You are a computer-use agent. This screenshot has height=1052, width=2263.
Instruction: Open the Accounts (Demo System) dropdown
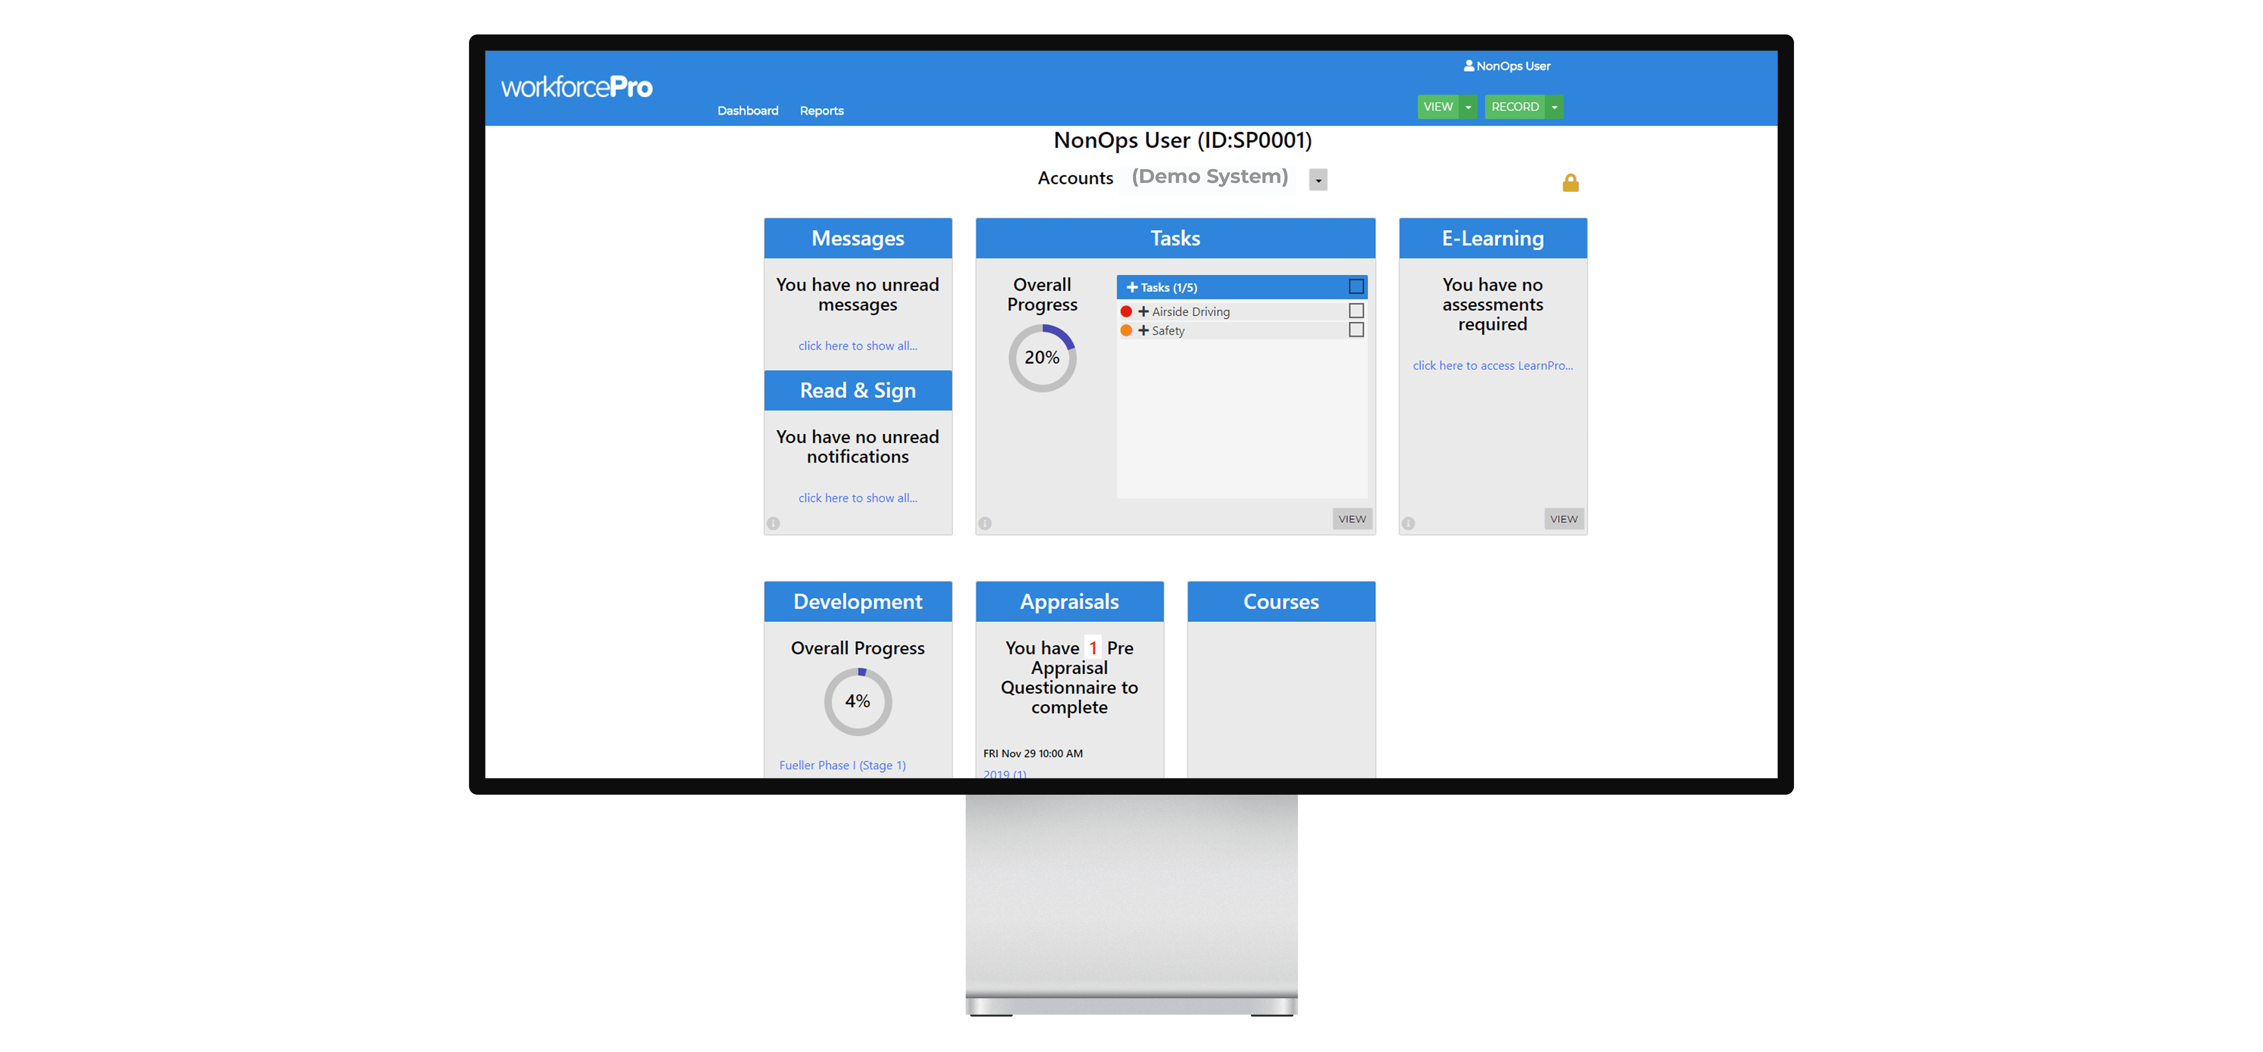(x=1318, y=180)
